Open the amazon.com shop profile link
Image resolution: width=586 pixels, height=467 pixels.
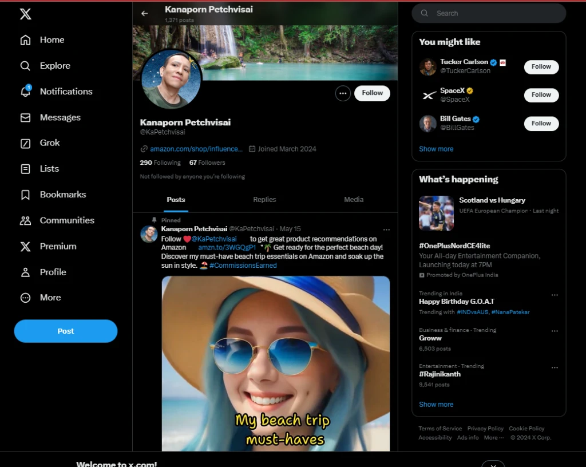196,149
